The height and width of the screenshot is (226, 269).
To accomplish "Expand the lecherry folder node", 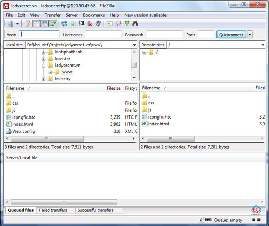I will click(43, 79).
